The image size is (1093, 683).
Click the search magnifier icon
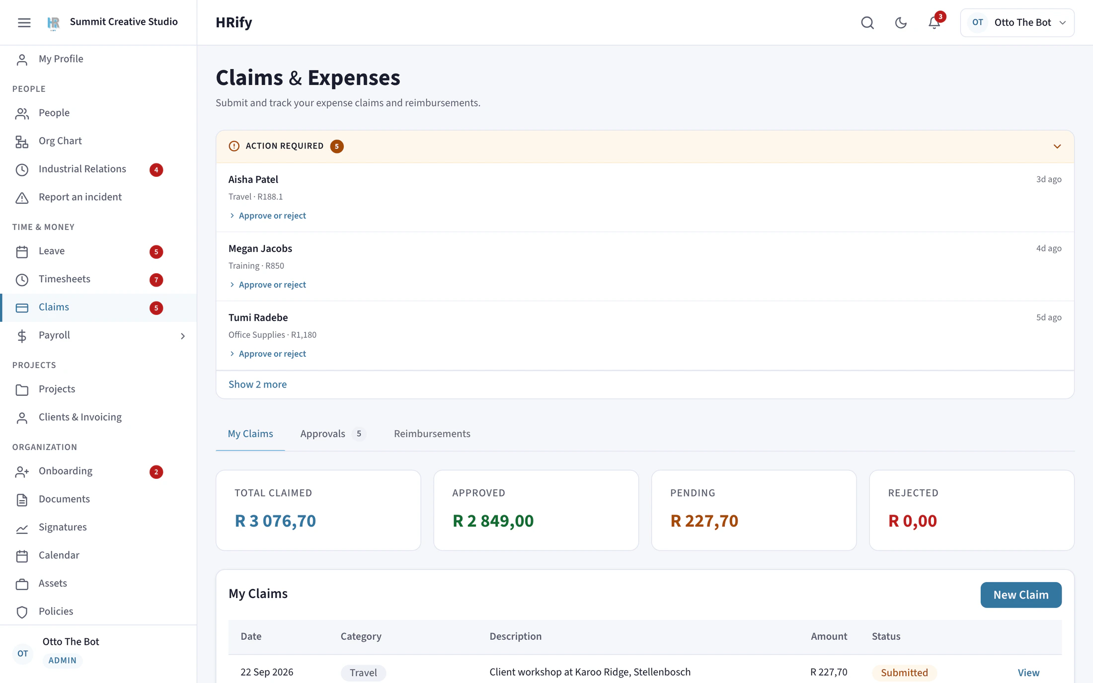point(867,23)
